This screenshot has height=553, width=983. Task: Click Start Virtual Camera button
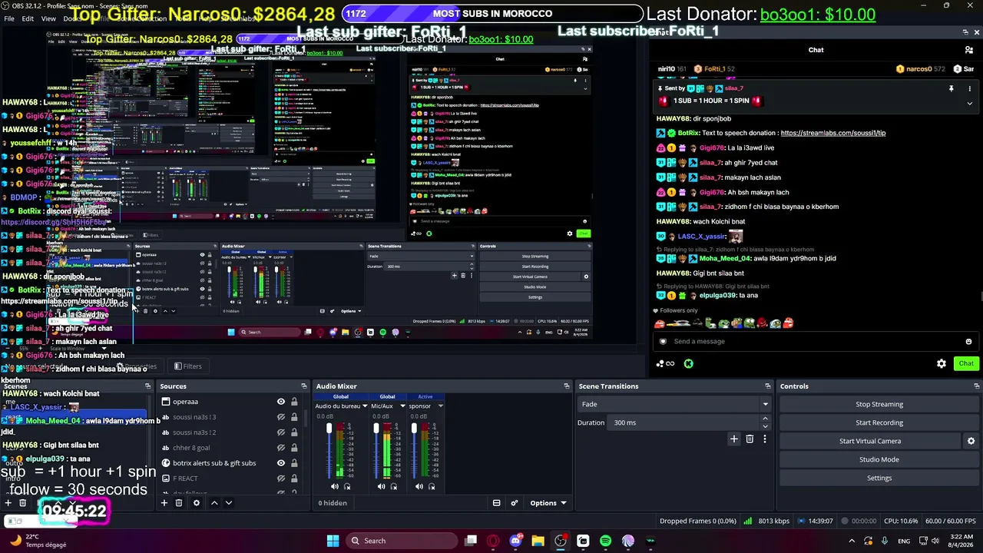point(870,441)
